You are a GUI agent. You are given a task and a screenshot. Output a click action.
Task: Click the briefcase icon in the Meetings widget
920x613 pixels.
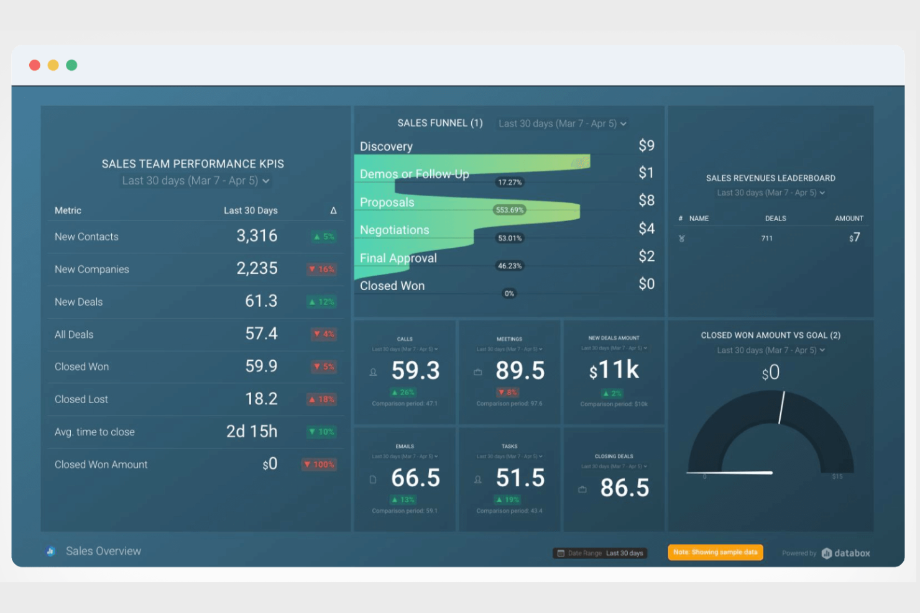coord(477,371)
